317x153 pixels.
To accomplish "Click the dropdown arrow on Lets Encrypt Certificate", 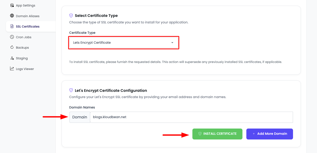I will (172, 42).
